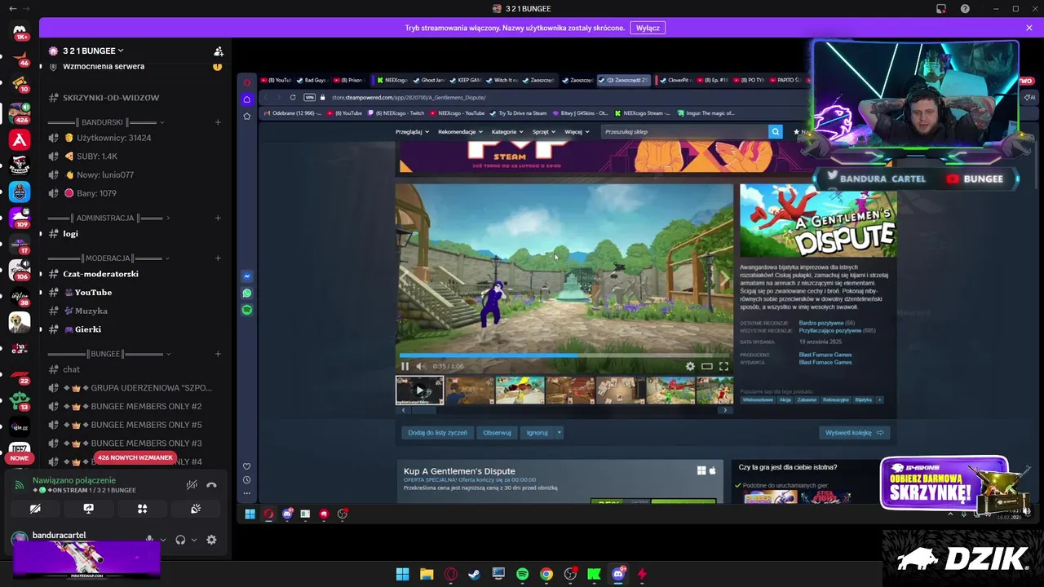Expand the Kategorie Steam dropdown
The image size is (1044, 587).
coord(508,131)
